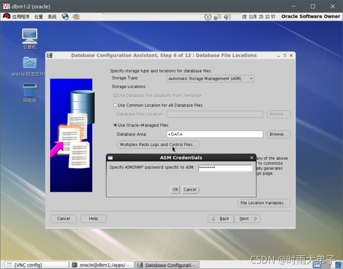Launch the web browser globe icon in panel

point(65,17)
